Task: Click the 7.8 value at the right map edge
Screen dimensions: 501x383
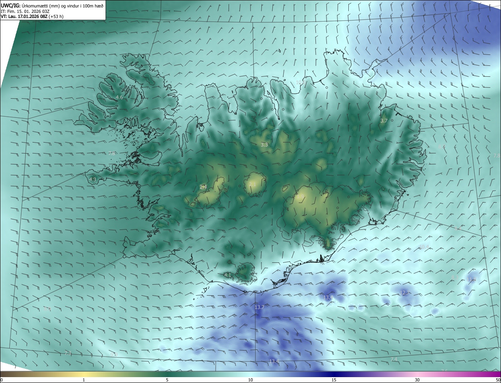Action: (496, 156)
